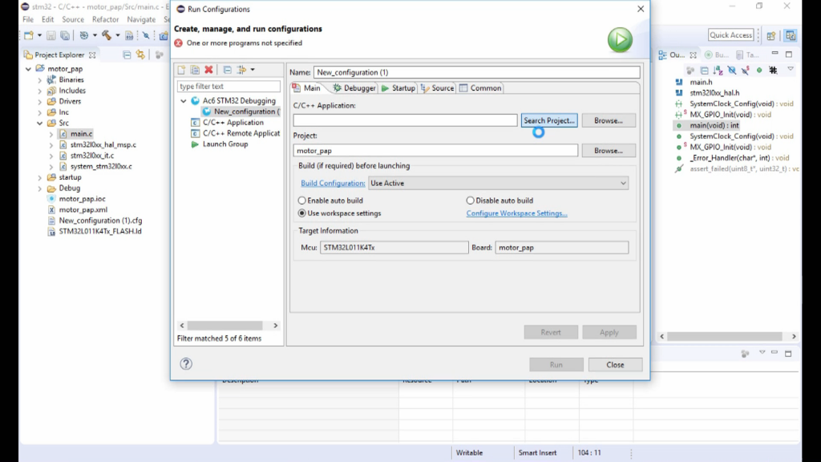Open the help question mark icon
This screenshot has height=462, width=821.
[x=186, y=364]
